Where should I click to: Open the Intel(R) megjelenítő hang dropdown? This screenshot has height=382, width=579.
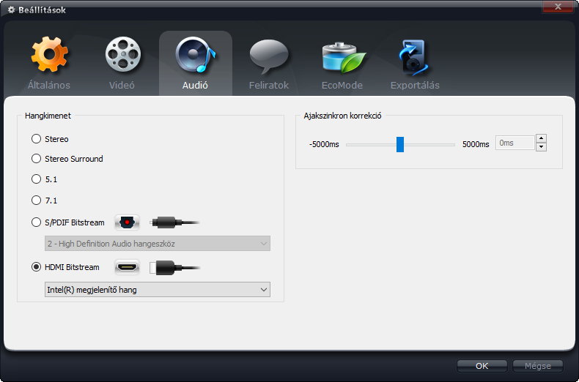pos(158,290)
